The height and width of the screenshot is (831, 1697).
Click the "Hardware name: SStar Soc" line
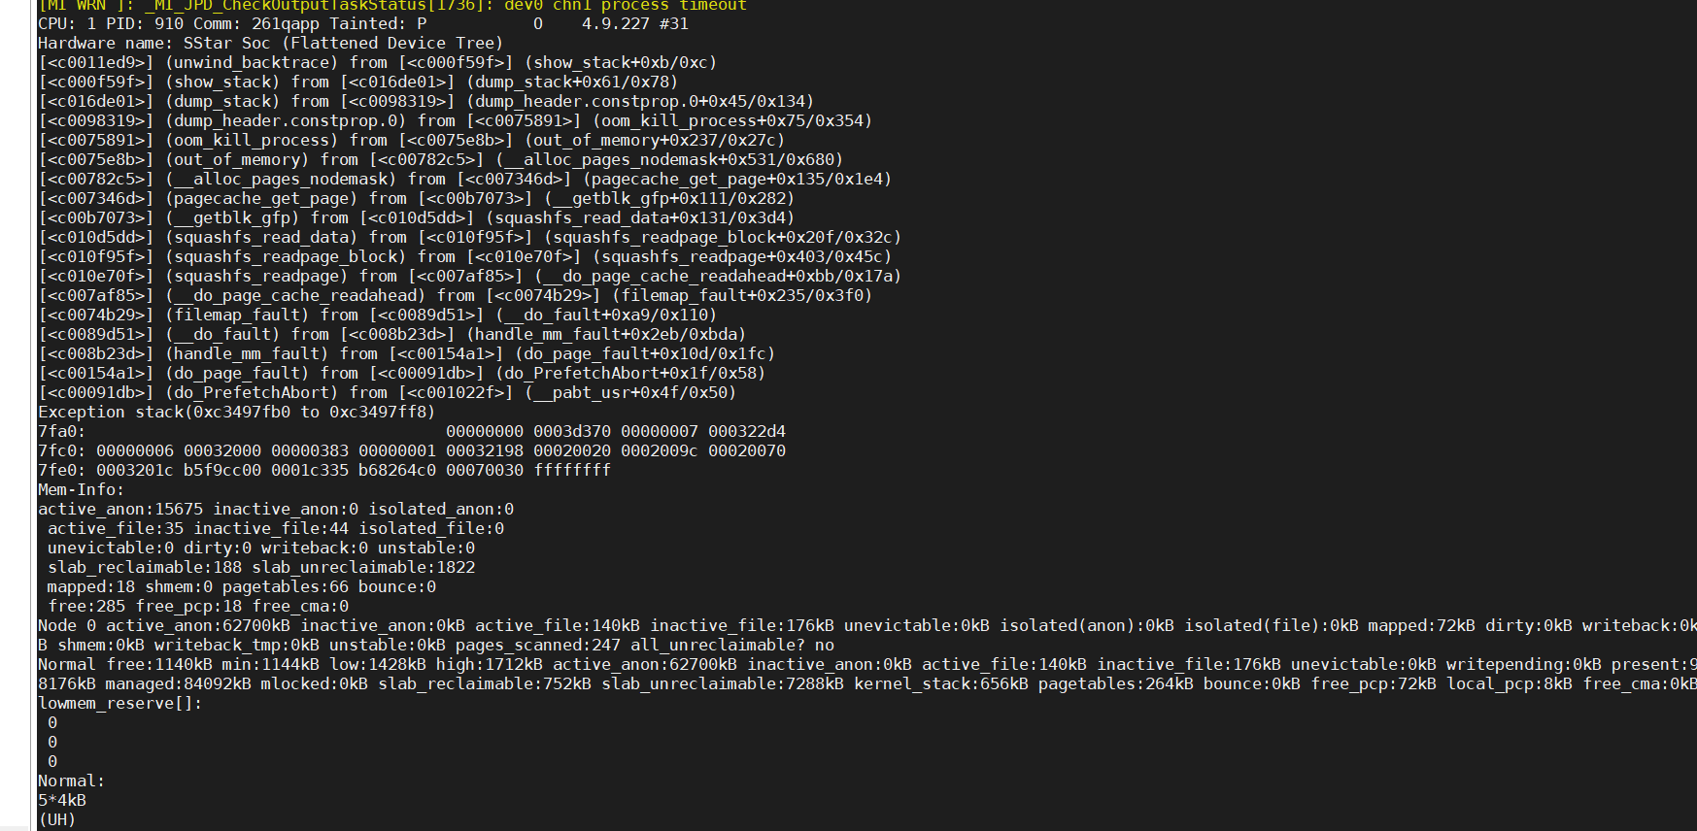tap(270, 43)
